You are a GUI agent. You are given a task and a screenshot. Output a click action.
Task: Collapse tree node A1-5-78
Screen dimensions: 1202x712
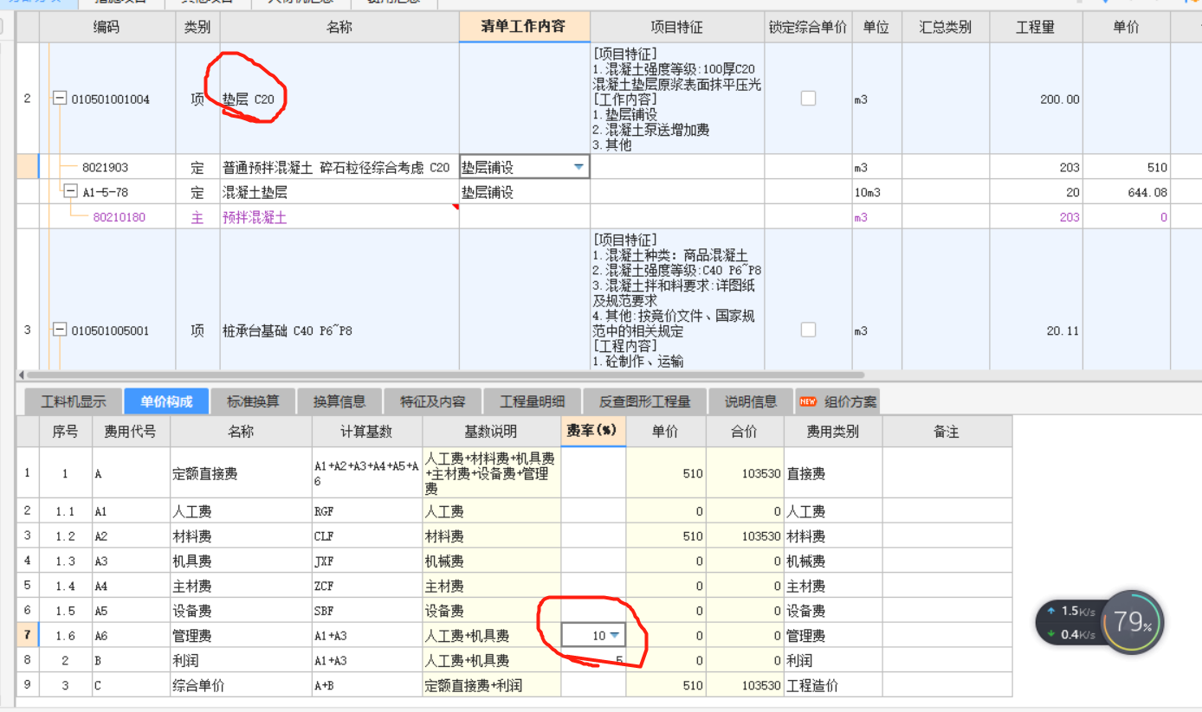point(71,192)
